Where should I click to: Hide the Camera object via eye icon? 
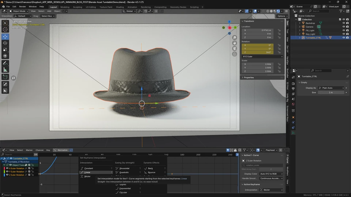344,27
